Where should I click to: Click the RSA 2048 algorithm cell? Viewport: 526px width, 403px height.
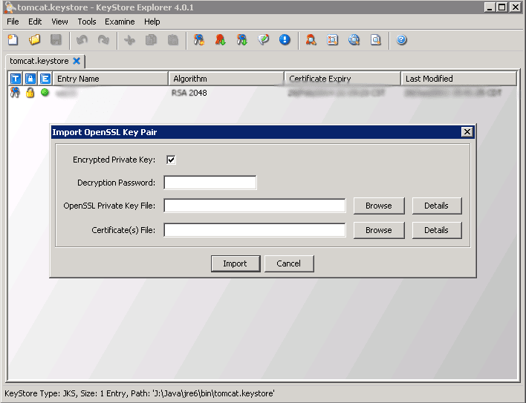click(x=189, y=93)
